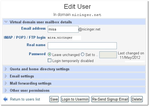This screenshot has width=149, height=106.
Task: Click the blue back arrow icon
Action: click(x=5, y=99)
